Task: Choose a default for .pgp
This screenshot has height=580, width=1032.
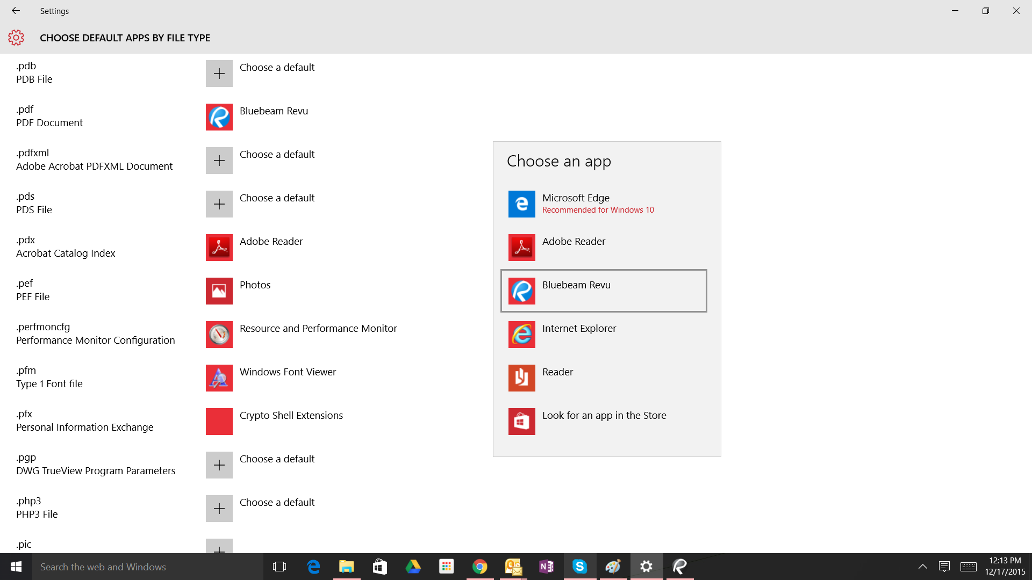Action: coord(219,465)
